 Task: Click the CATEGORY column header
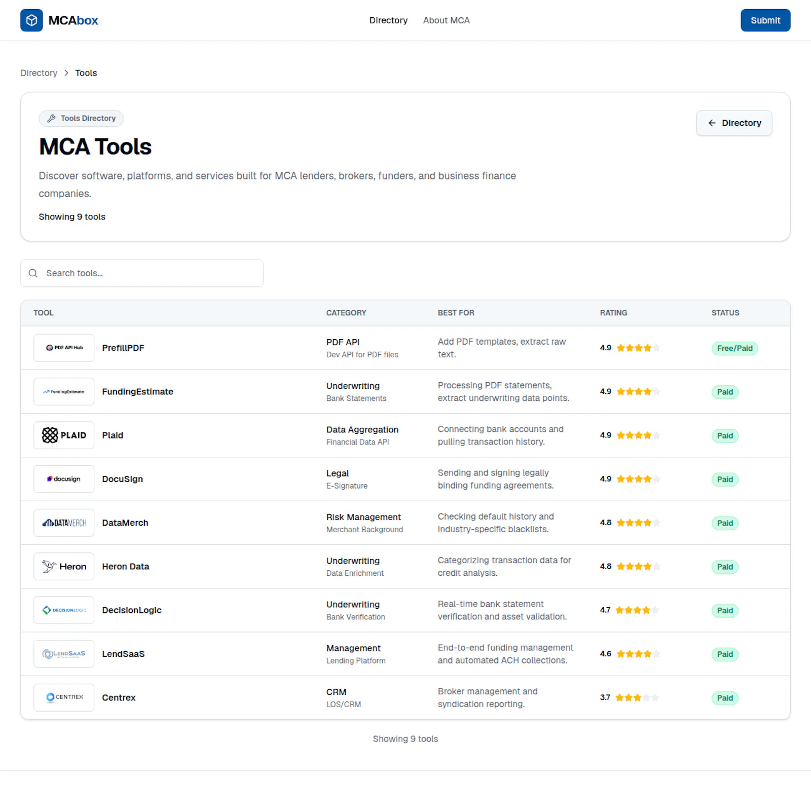coord(346,313)
